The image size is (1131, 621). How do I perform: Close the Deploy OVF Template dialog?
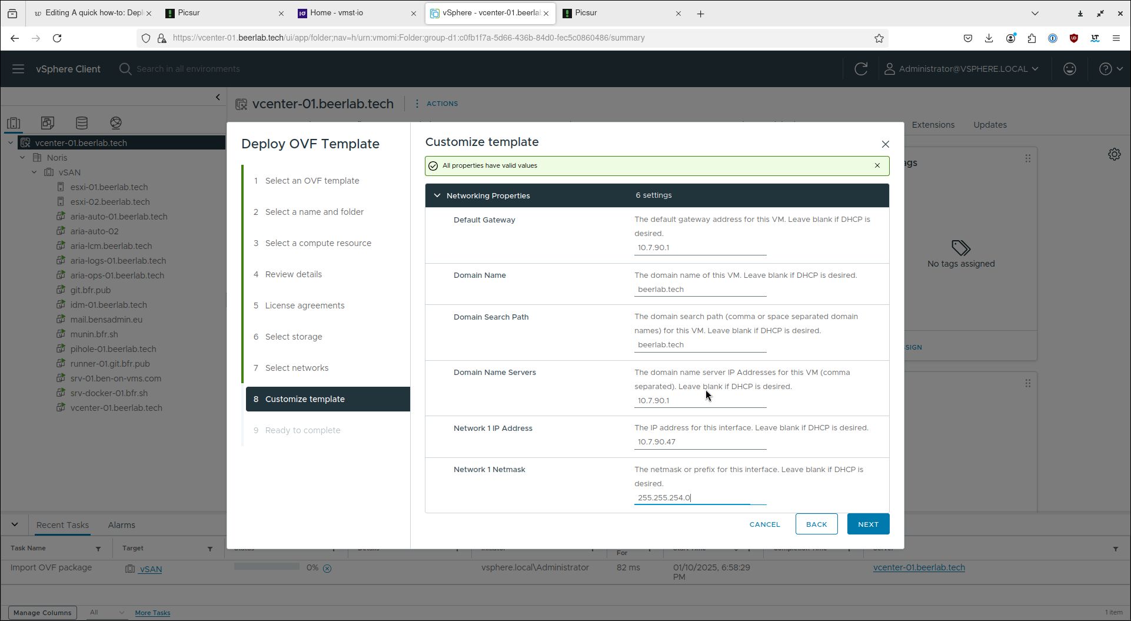pyautogui.click(x=885, y=144)
